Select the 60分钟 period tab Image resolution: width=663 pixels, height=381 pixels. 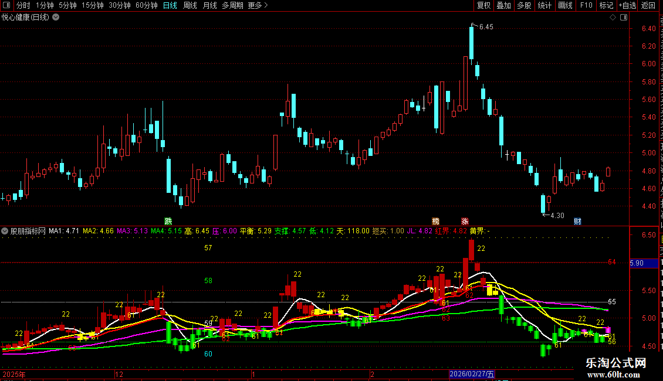(x=147, y=5)
